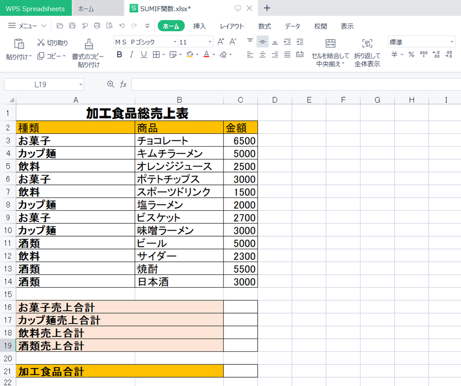Center text horizontally

tap(262, 54)
